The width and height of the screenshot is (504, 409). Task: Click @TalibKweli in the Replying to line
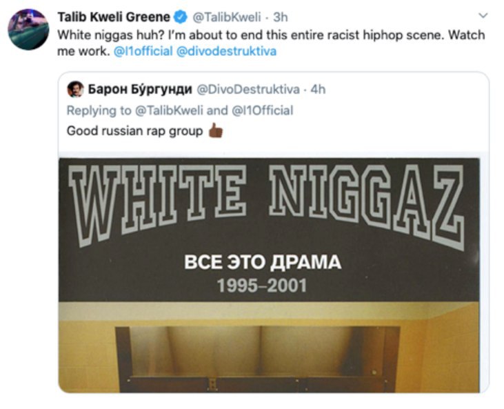coord(169,110)
